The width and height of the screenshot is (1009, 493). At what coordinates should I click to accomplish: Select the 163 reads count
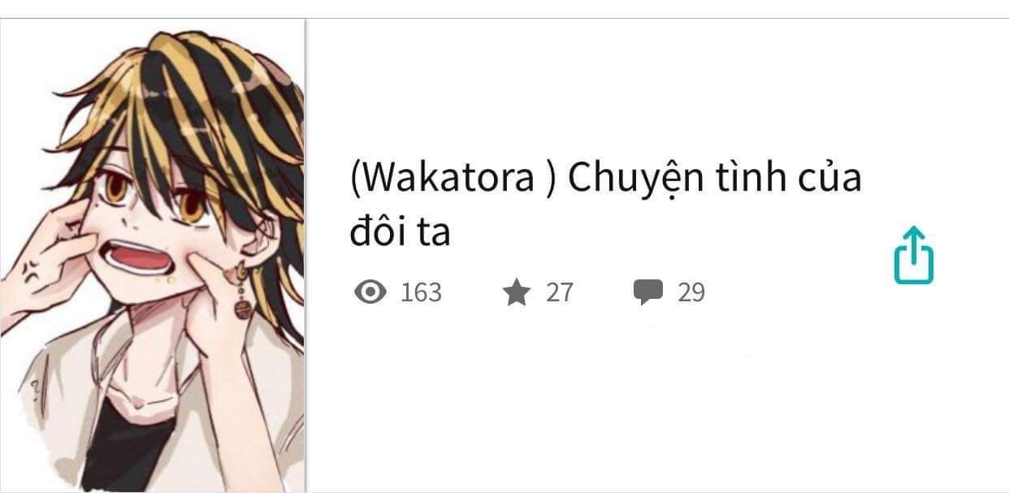click(x=421, y=292)
